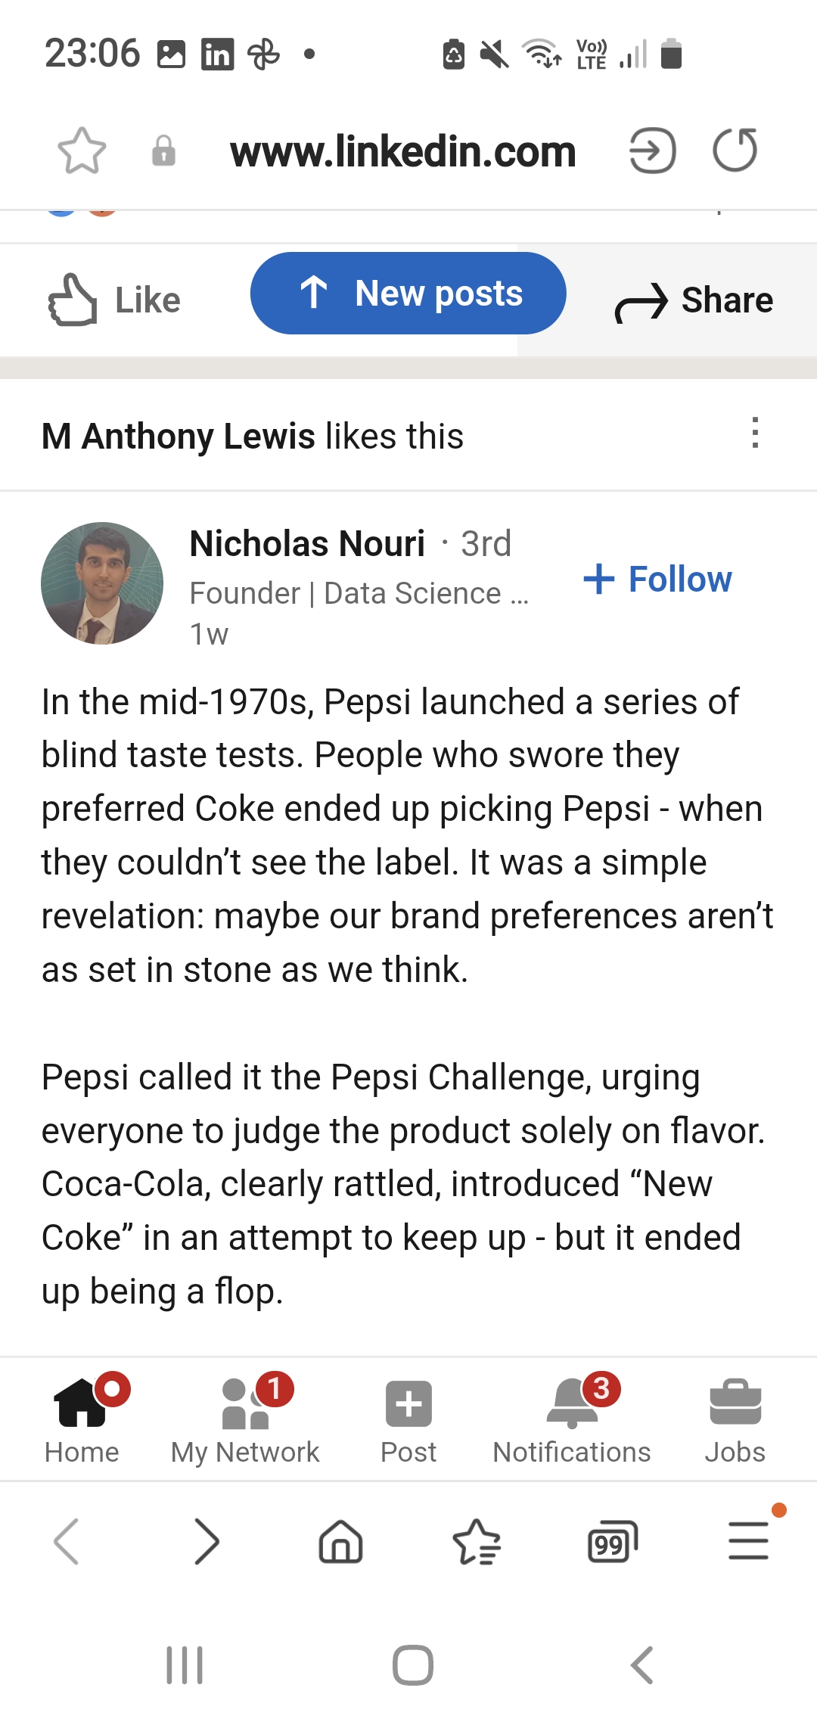Image resolution: width=817 pixels, height=1725 pixels.
Task: Tap the padlock site security icon
Action: coord(163,151)
